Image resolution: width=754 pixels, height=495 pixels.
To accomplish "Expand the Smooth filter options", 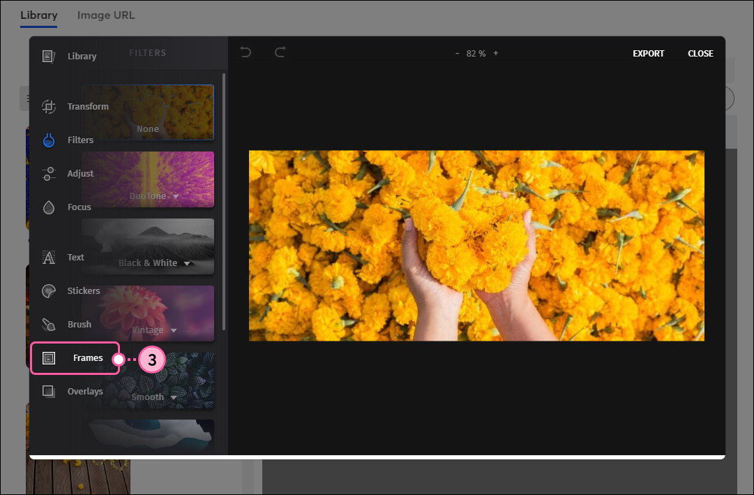I will coord(173,397).
